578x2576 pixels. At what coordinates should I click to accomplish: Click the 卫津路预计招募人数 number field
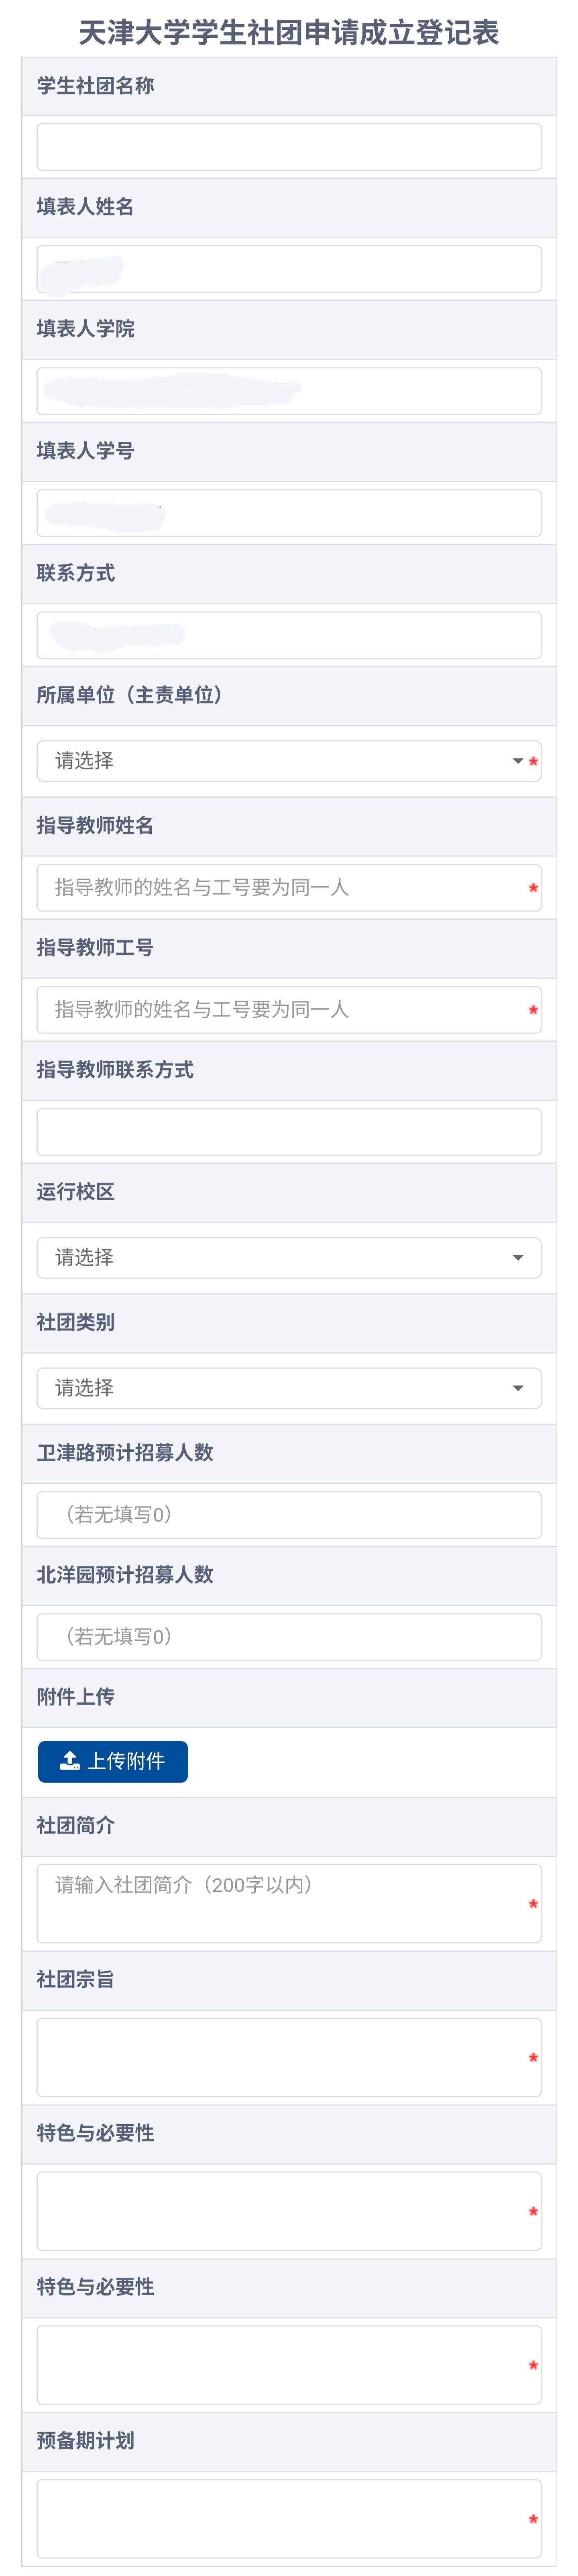289,1514
